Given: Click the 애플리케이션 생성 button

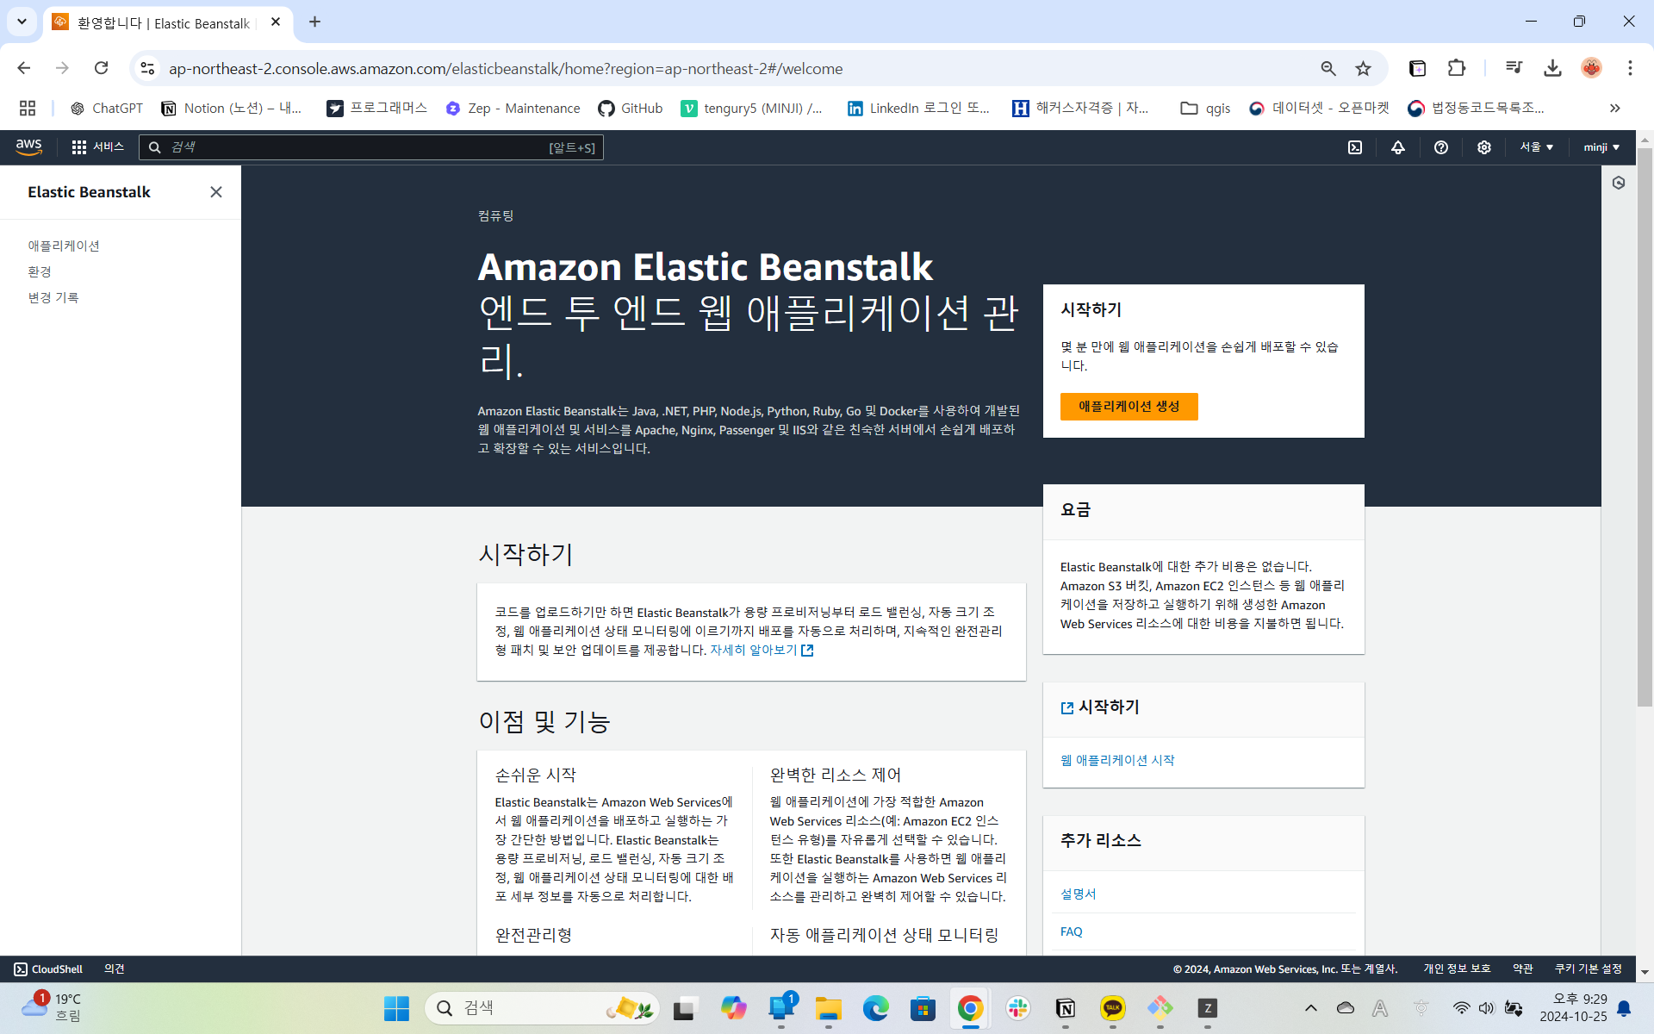Looking at the screenshot, I should (1129, 407).
